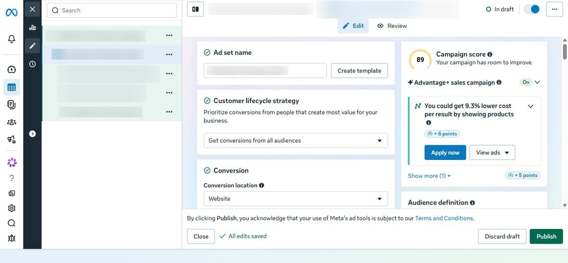
Task: Open the View ads dropdown
Action: 492,153
